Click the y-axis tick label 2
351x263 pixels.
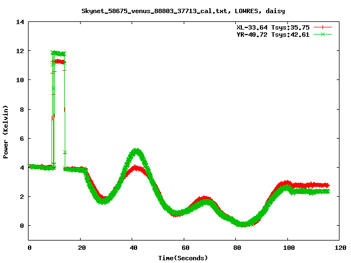point(22,197)
